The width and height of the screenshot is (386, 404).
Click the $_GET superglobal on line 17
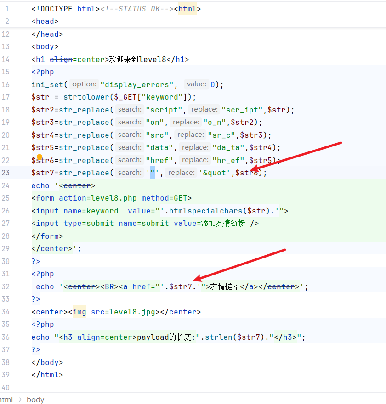pyautogui.click(x=125, y=97)
